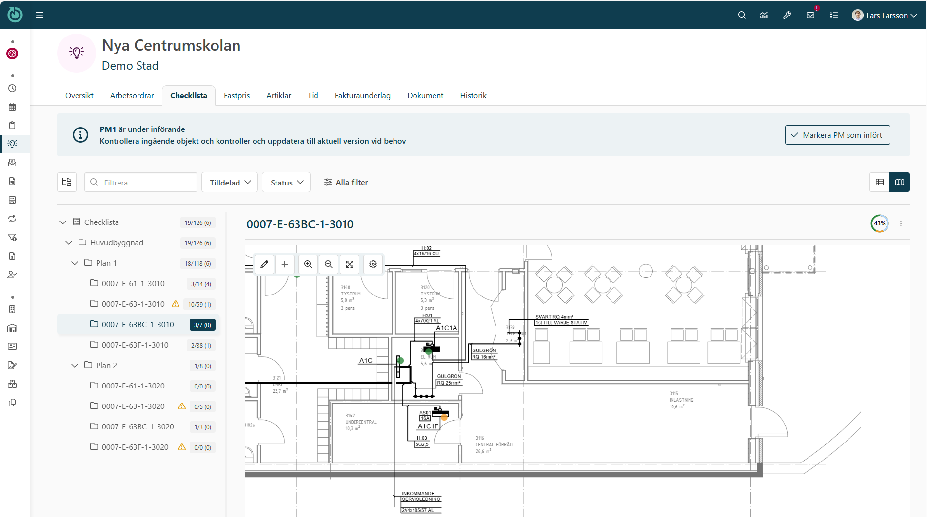Open the search icon in top bar
The width and height of the screenshot is (927, 517).
tap(742, 15)
